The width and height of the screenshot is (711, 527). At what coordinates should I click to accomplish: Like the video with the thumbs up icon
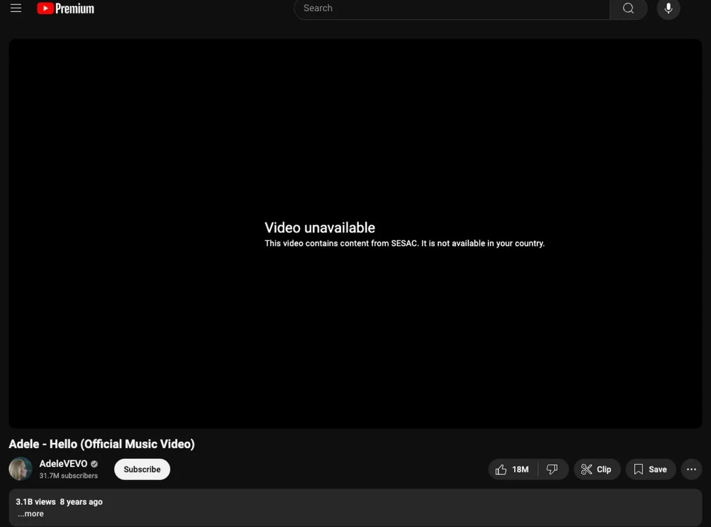point(500,469)
